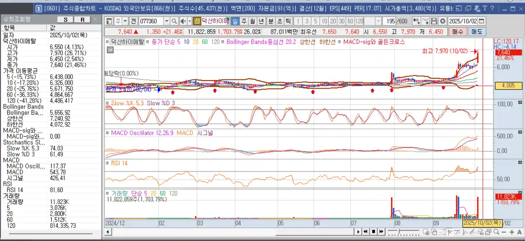The width and height of the screenshot is (525, 241).
Task: Click the speaker sound alert icon
Action: click(183, 21)
